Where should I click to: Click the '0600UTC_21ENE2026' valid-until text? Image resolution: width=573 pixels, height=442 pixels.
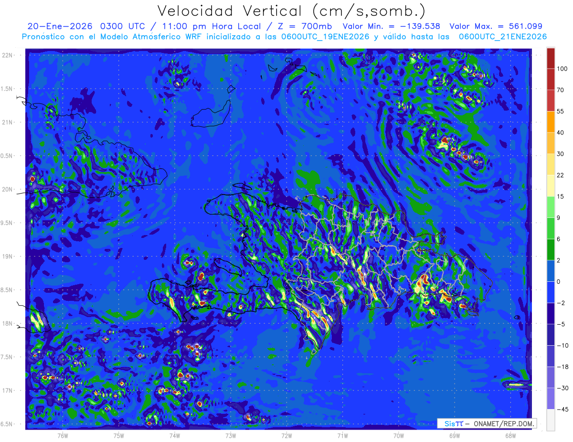pyautogui.click(x=503, y=37)
